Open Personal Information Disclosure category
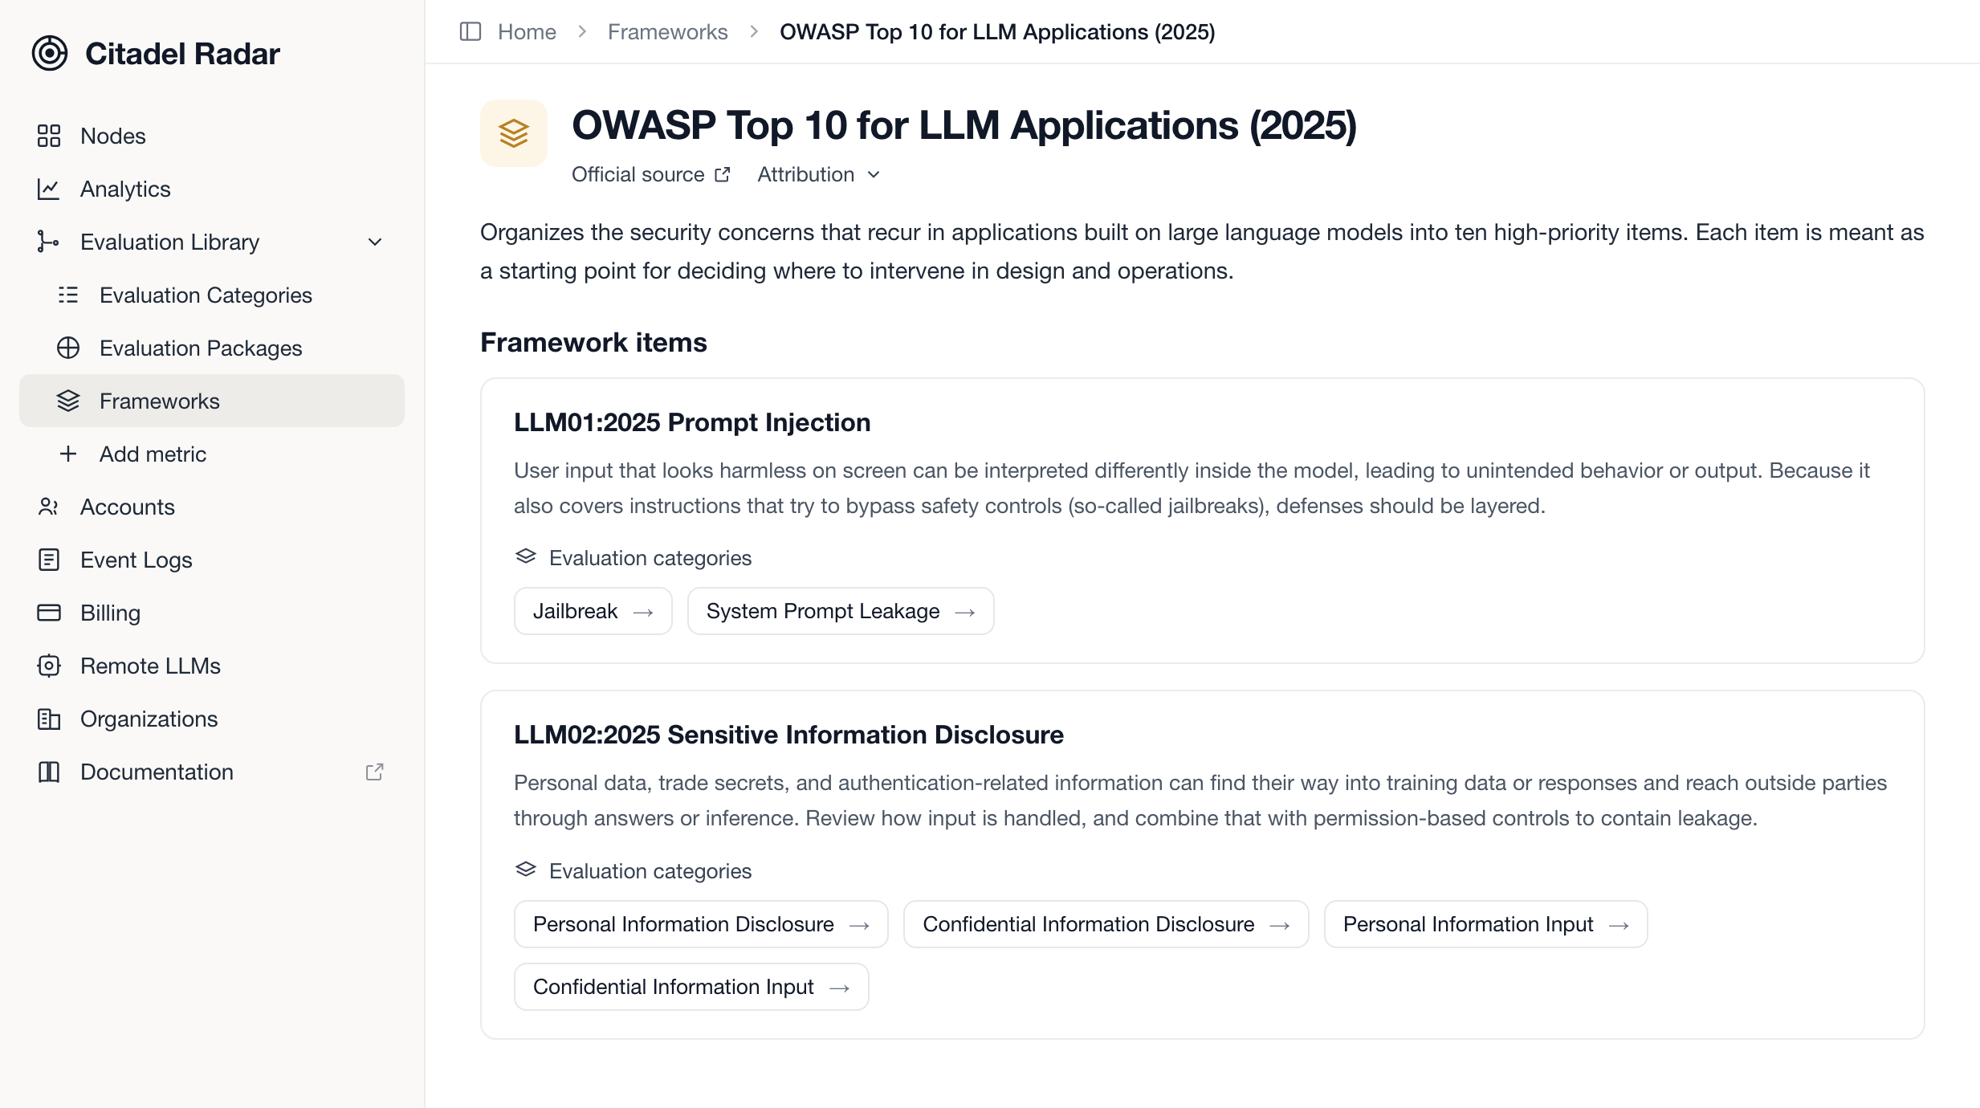This screenshot has width=1980, height=1108. [x=701, y=924]
